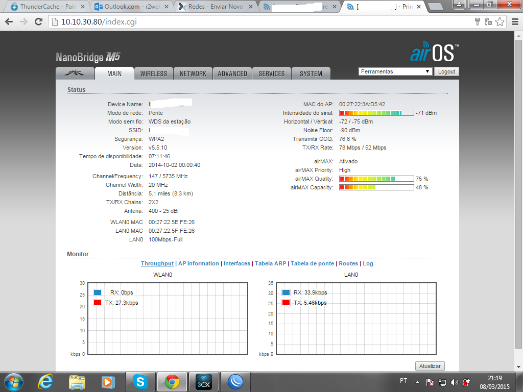Screen dimensions: 523x392
Task: Open the Log link
Action: point(368,263)
